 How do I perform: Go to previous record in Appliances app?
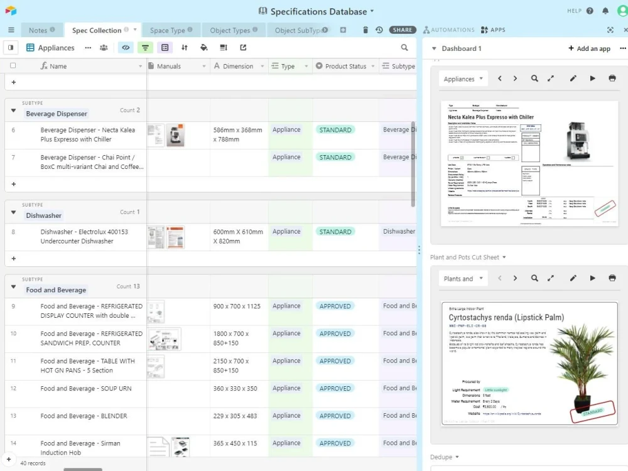(500, 78)
